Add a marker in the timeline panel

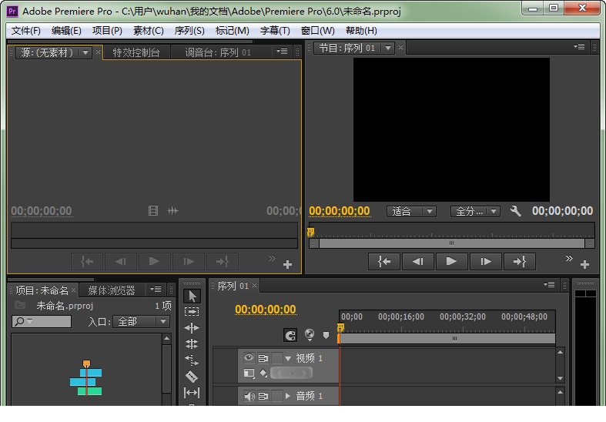click(x=326, y=336)
